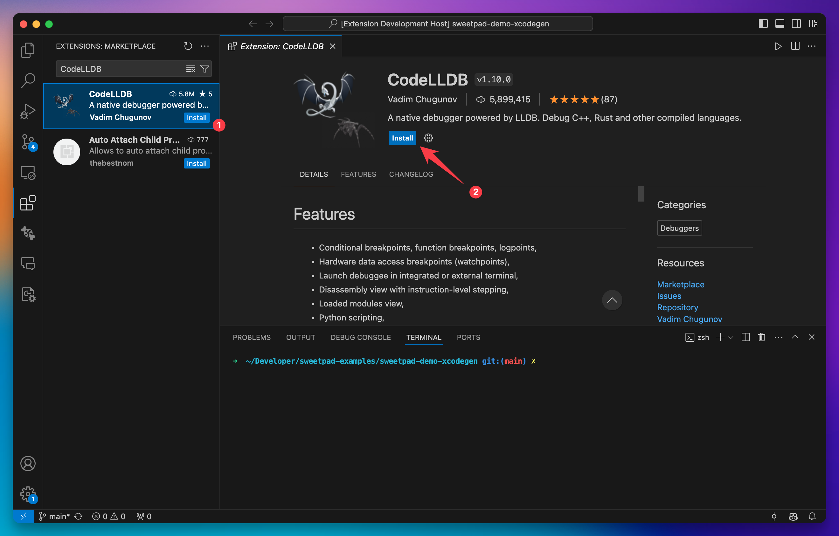Image resolution: width=839 pixels, height=536 pixels.
Task: Switch to the CHANGELOG tab
Action: 411,174
